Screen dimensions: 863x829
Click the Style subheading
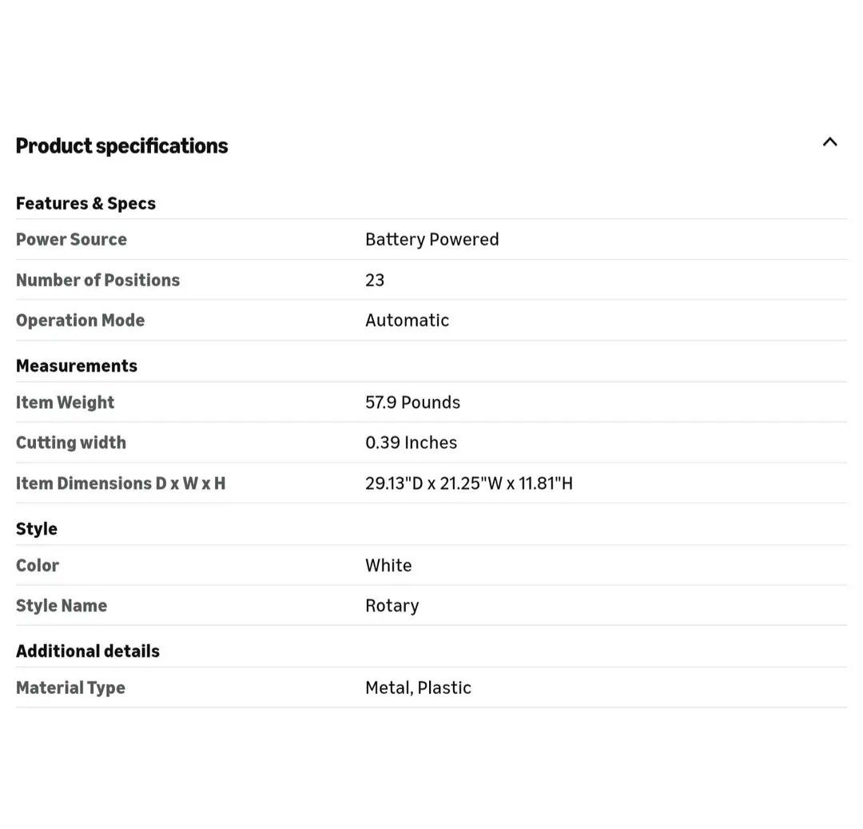coord(37,528)
